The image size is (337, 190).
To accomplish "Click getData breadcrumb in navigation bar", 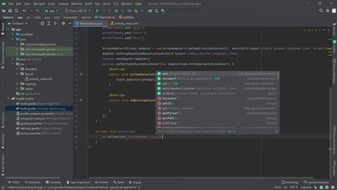I will pos(126,17).
